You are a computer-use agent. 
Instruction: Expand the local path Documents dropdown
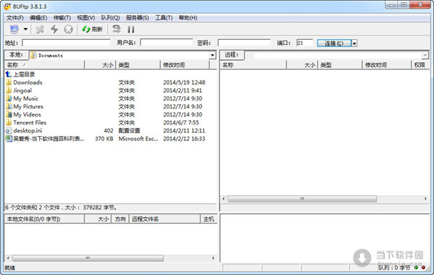[x=212, y=55]
